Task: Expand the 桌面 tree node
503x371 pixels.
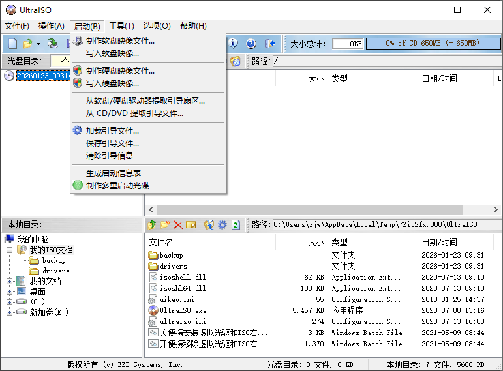Action: coord(10,292)
